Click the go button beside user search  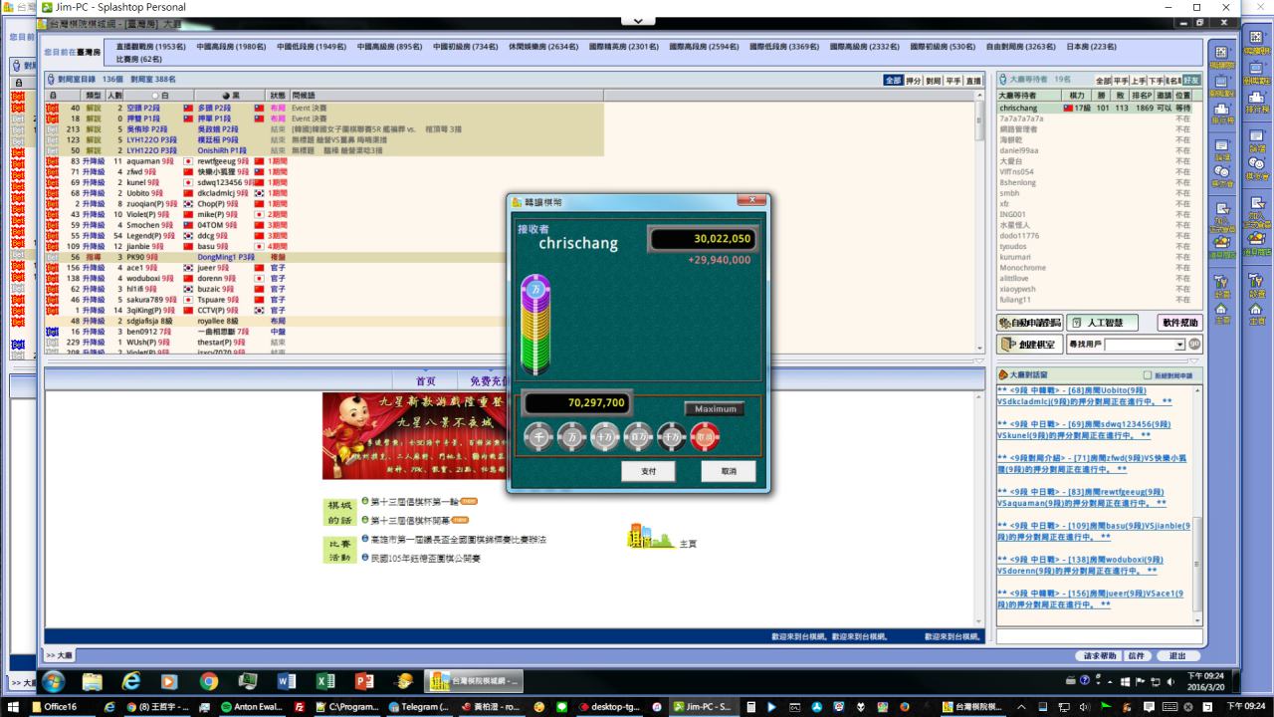pyautogui.click(x=1194, y=345)
